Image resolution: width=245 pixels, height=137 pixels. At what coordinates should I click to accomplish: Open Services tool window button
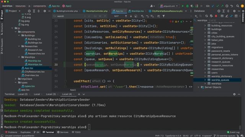[63, 132]
